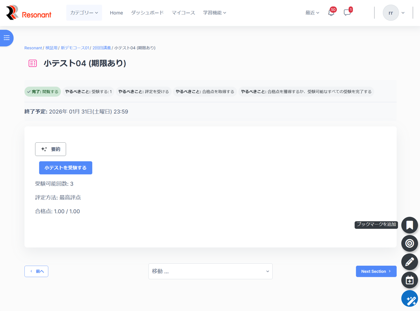Go to ダッシュボード in top navigation
420x311 pixels.
click(x=147, y=13)
